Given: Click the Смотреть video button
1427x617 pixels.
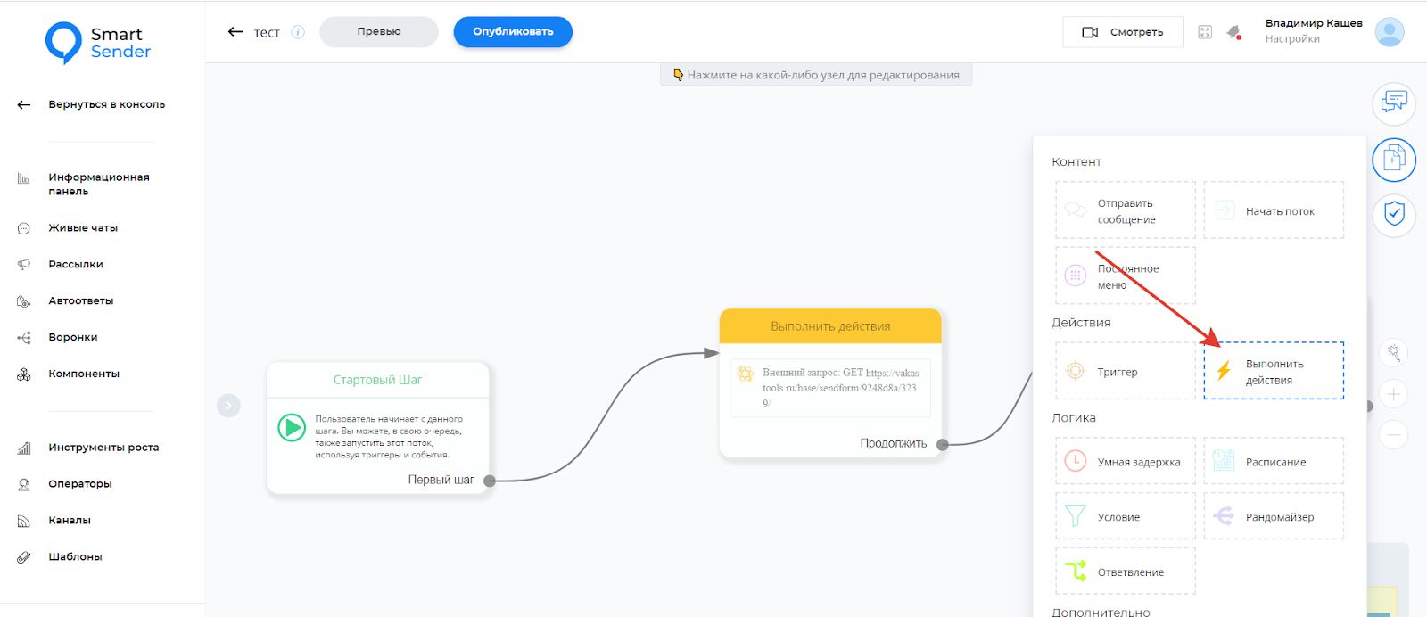Looking at the screenshot, I should 1123,32.
